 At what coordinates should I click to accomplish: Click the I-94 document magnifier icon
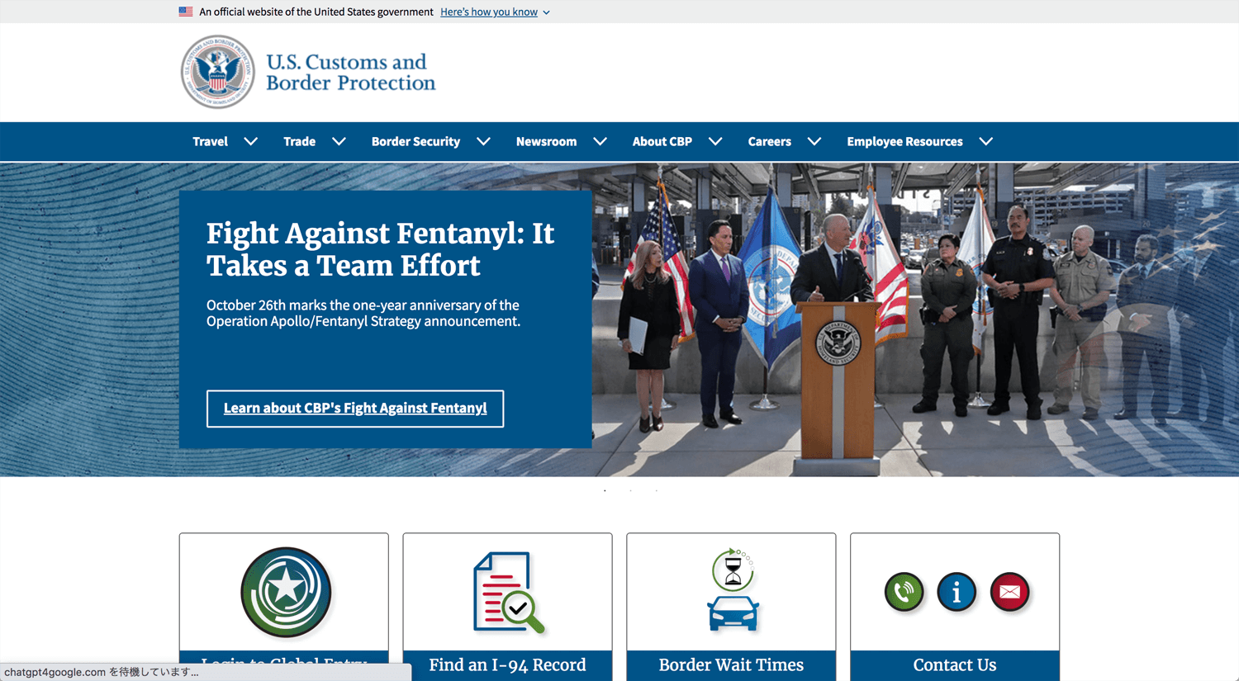click(x=509, y=593)
